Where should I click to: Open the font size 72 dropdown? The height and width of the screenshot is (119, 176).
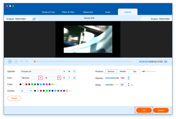point(59,78)
